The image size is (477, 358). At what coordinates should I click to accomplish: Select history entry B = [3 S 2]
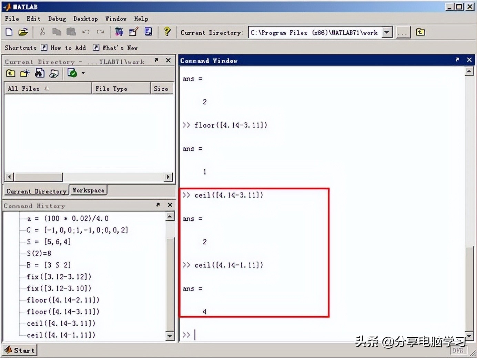(49, 265)
